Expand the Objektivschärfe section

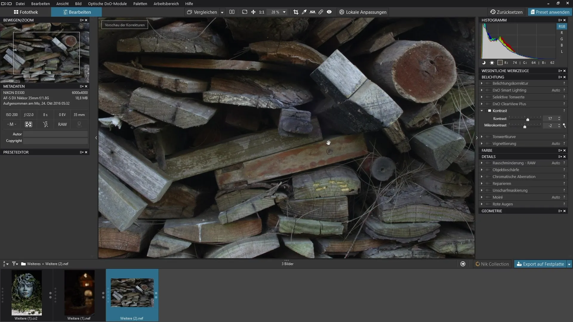click(482, 170)
